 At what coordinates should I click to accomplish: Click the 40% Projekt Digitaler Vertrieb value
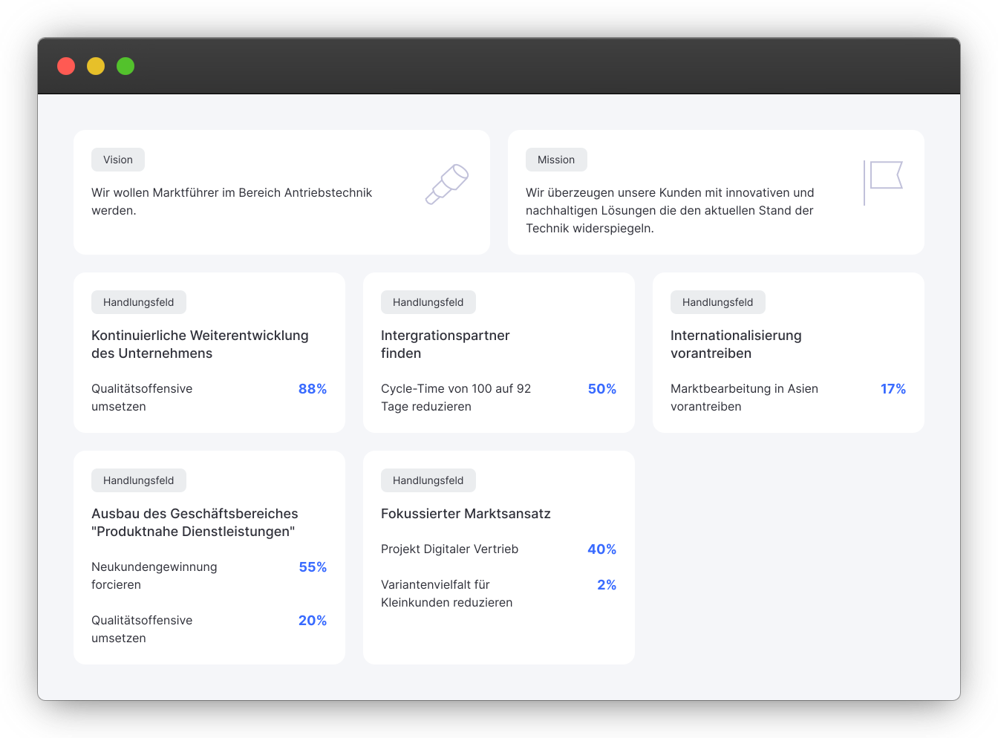(x=602, y=549)
